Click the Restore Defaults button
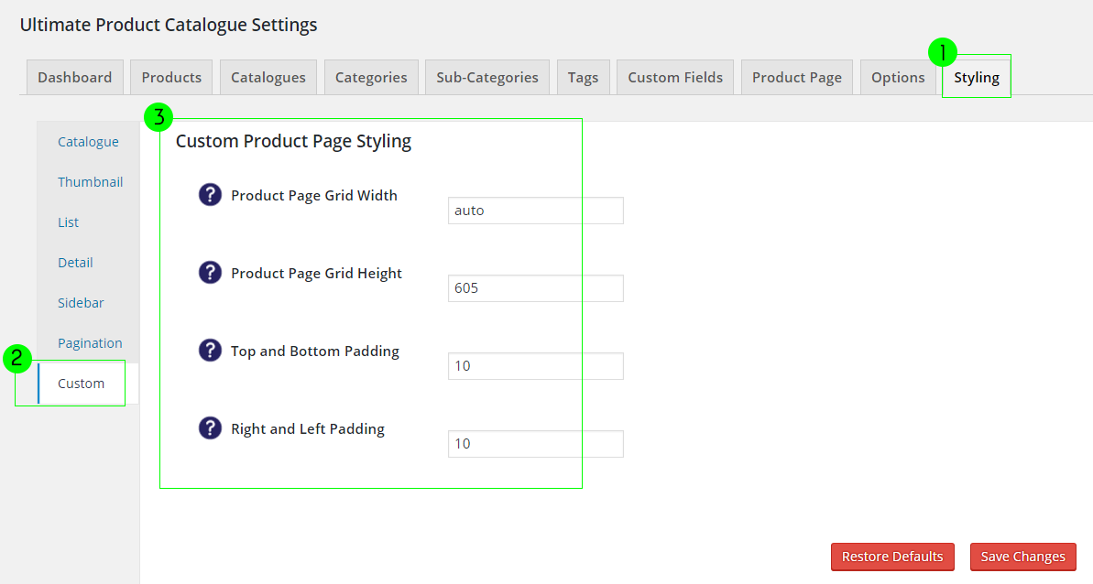1093x584 pixels. pos(892,557)
